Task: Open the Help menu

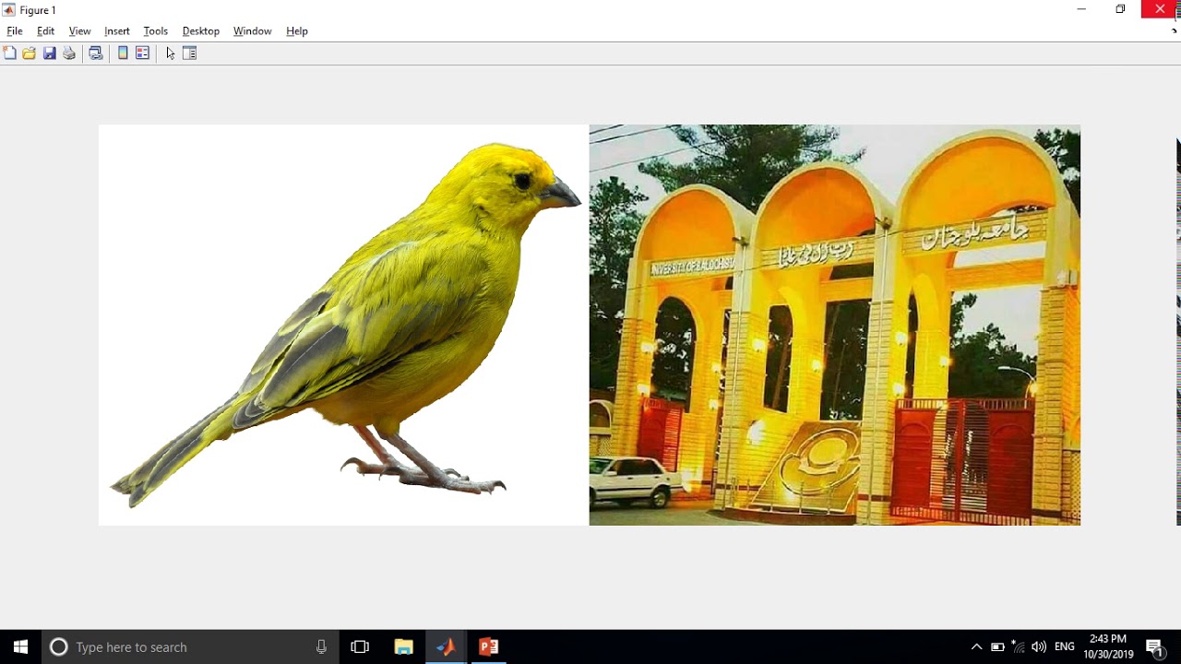Action: pyautogui.click(x=297, y=31)
